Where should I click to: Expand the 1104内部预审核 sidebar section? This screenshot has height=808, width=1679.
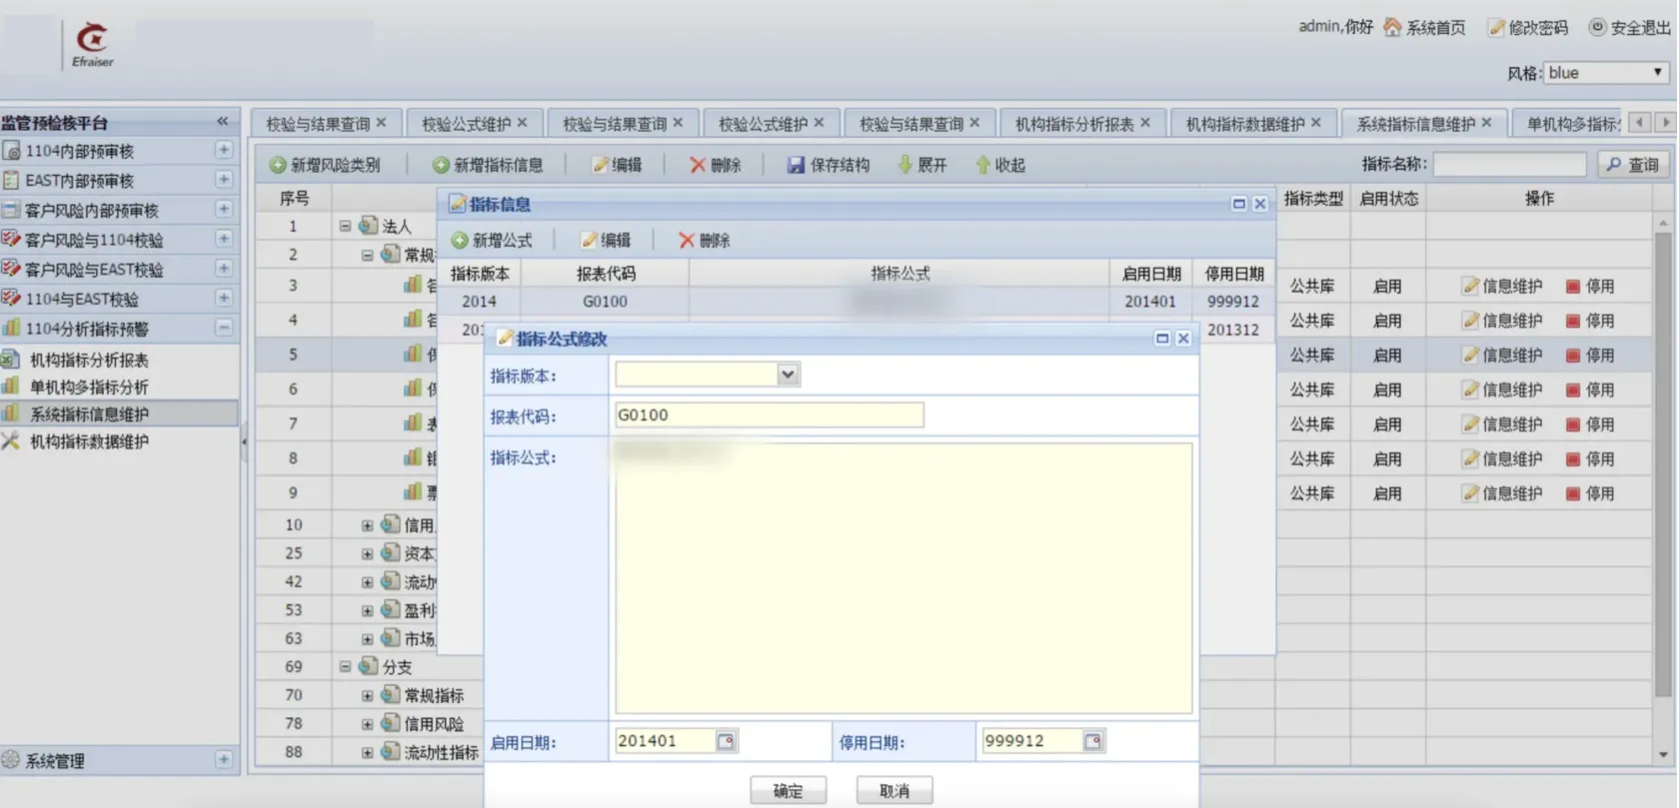(x=224, y=150)
